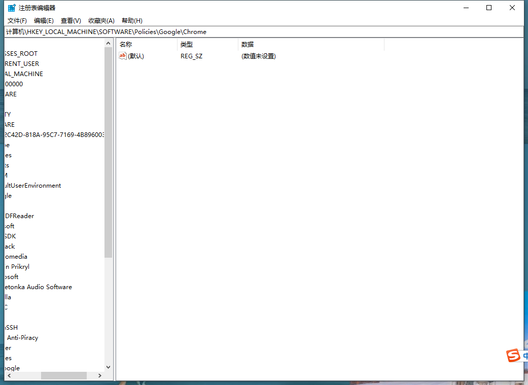The image size is (528, 385).
Task: Select the ack tree key
Action: [10, 247]
